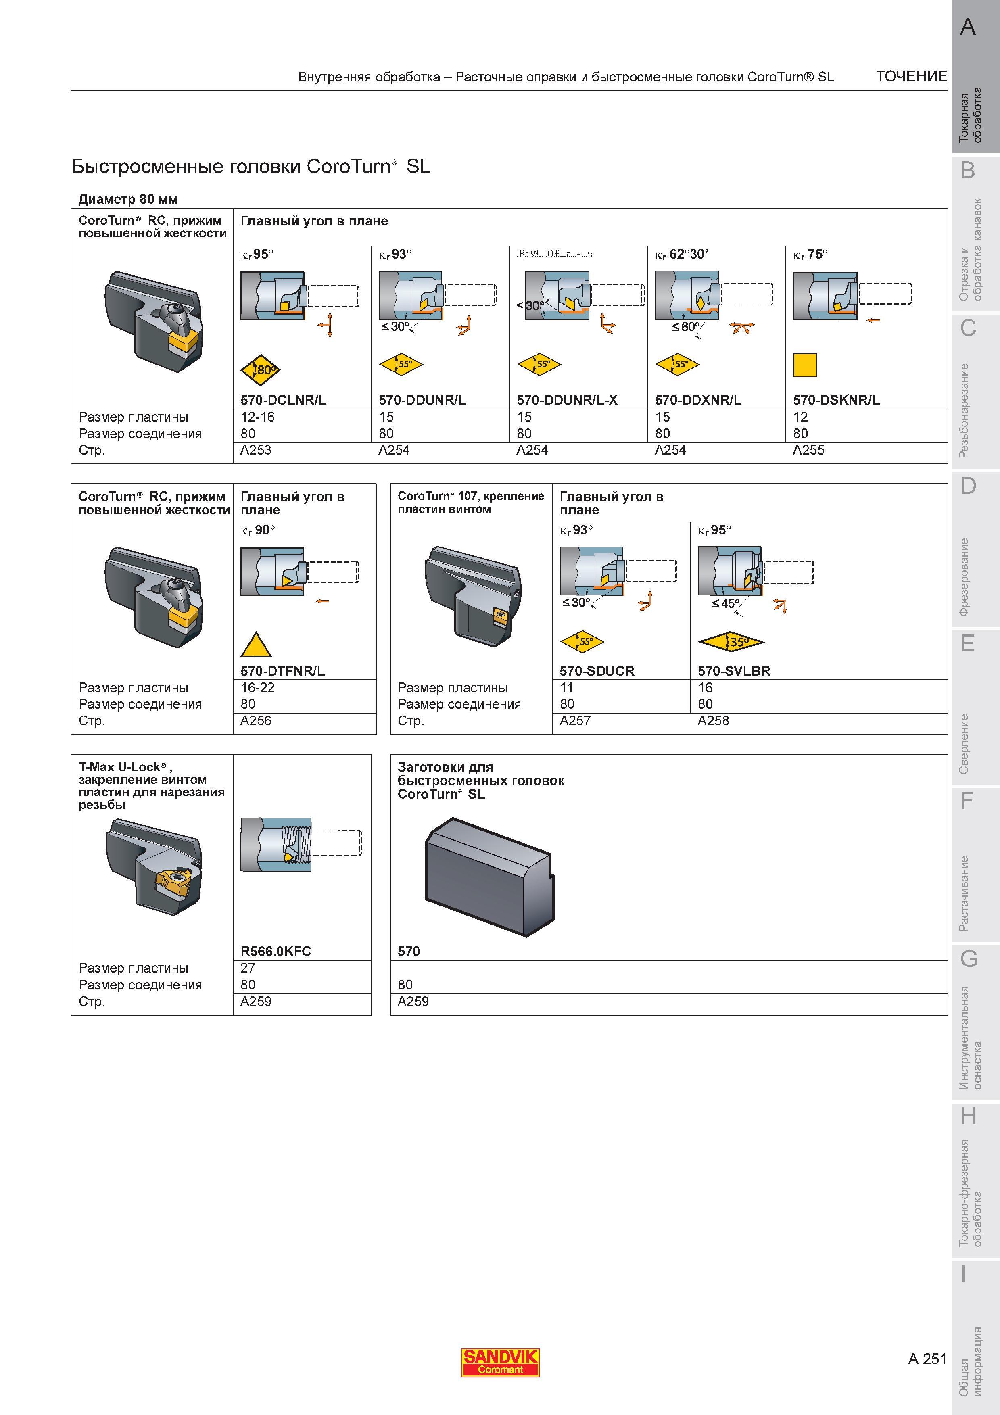The image size is (1000, 1415).
Task: Click the 55° insert icon under 570-DDUNR/L
Action: (401, 364)
